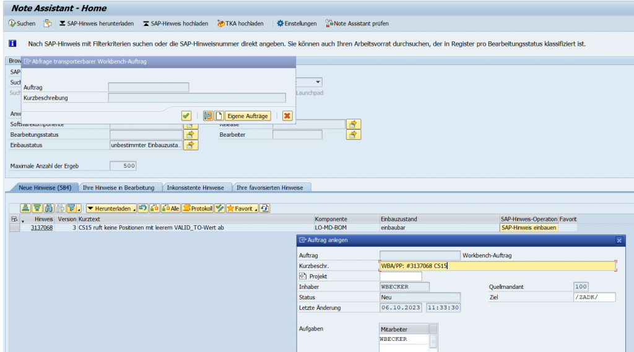The image size is (634, 352).
Task: Select the row checkbox for note 3137068
Action: tap(14, 228)
